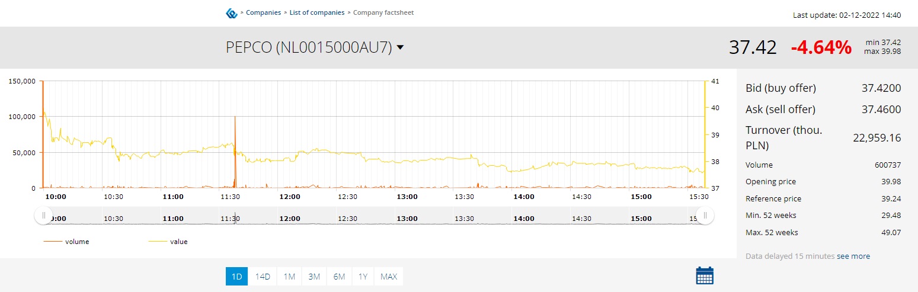
Task: Click the 'see more' data delay link
Action: point(853,256)
